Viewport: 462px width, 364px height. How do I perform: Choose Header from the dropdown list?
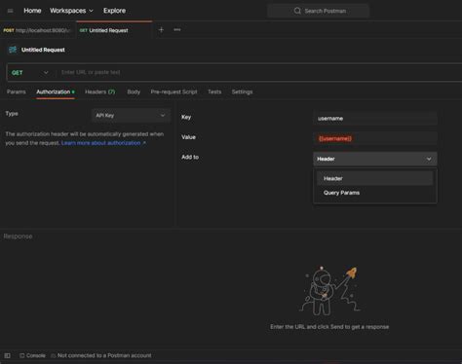(x=375, y=178)
